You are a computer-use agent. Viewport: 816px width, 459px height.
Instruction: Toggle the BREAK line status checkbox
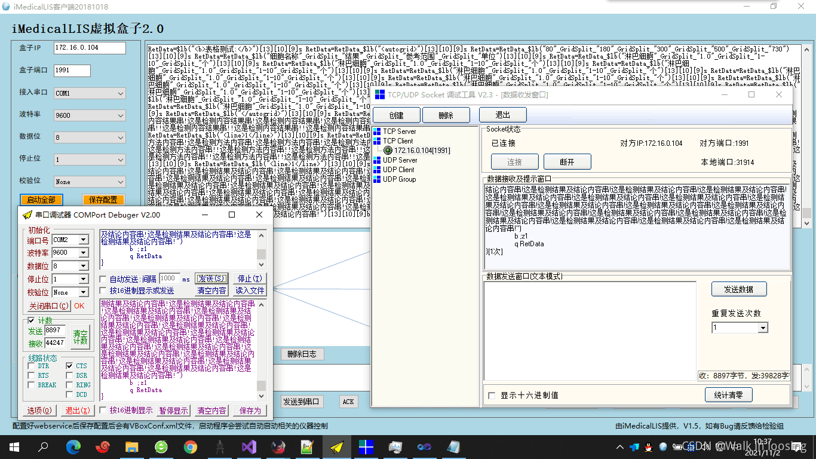[x=31, y=385]
